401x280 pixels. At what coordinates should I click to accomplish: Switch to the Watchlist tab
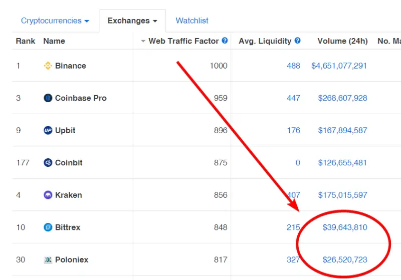coord(192,21)
